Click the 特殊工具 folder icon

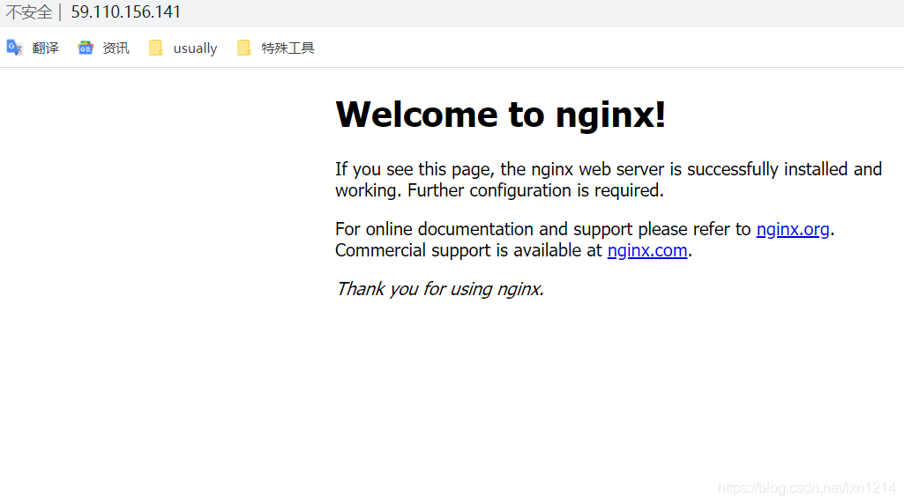244,48
